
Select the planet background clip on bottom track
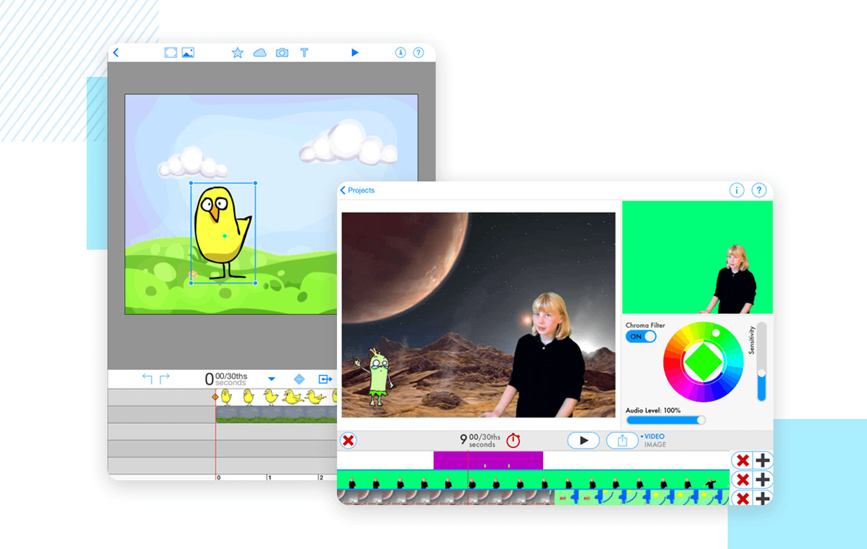click(x=446, y=498)
